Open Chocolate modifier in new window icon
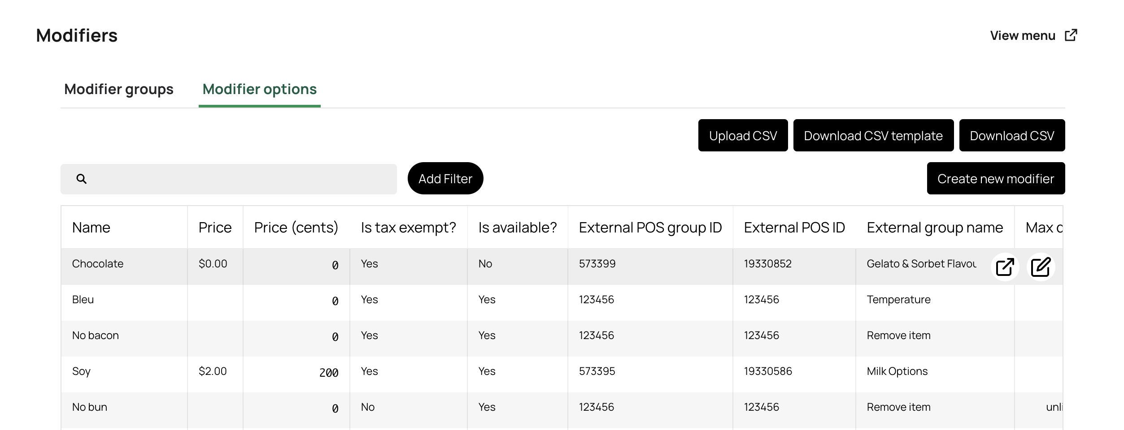Image resolution: width=1124 pixels, height=430 pixels. click(1005, 267)
